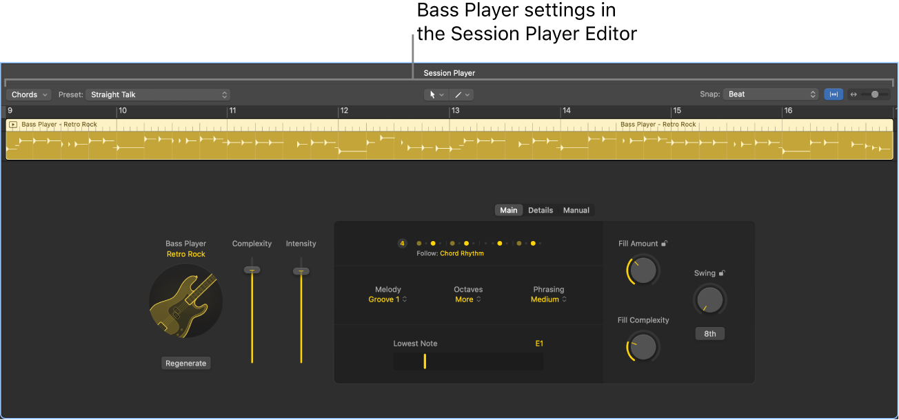
Task: Click the Lowest Note range field
Action: coord(468,361)
